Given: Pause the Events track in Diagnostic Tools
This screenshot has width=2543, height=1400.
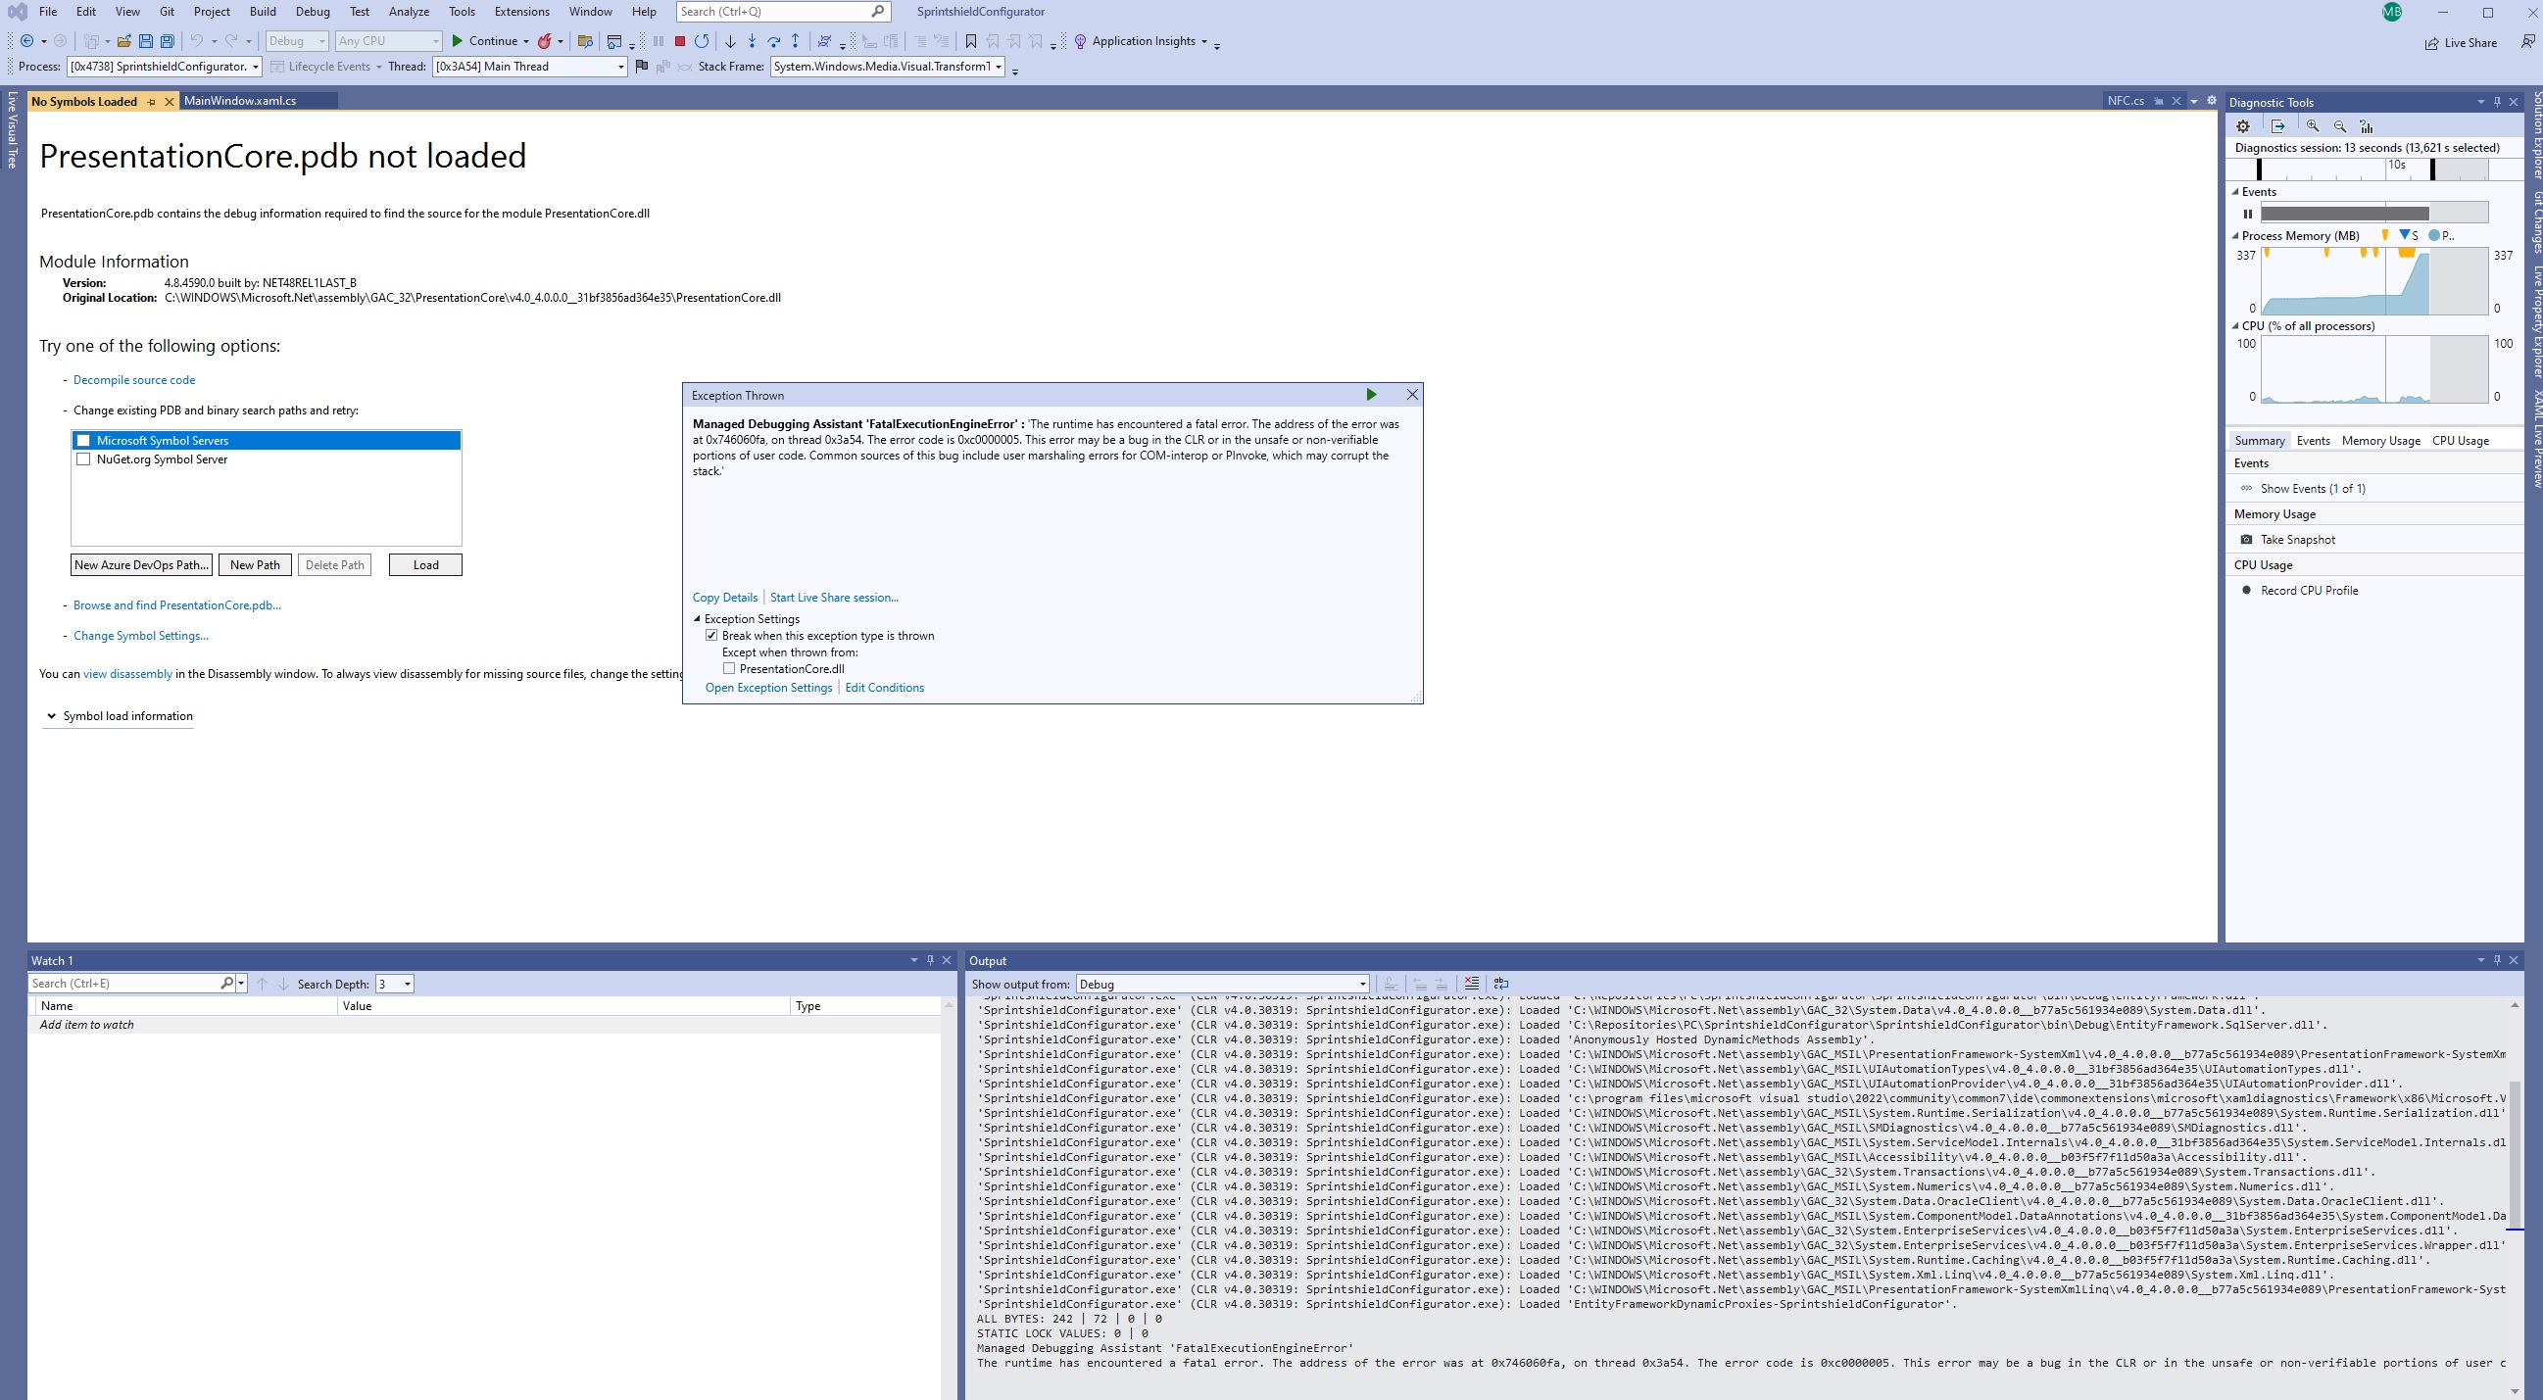Looking at the screenshot, I should (2248, 215).
